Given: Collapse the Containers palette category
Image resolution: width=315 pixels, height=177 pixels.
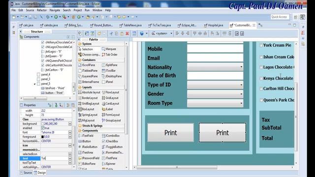Looking at the screenshot, I should (89, 60).
